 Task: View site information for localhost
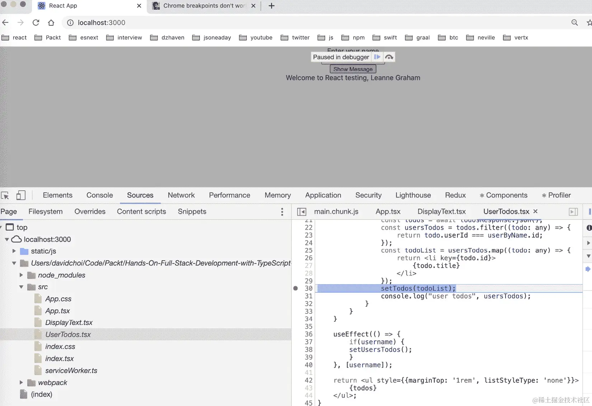(x=70, y=23)
